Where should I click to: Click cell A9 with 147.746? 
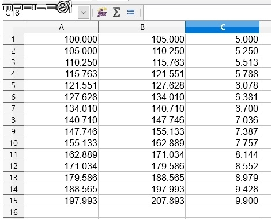click(x=61, y=131)
